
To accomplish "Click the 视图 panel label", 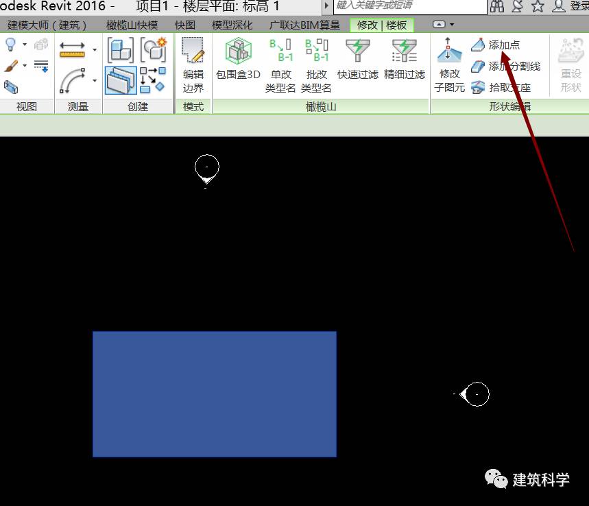I will point(27,107).
